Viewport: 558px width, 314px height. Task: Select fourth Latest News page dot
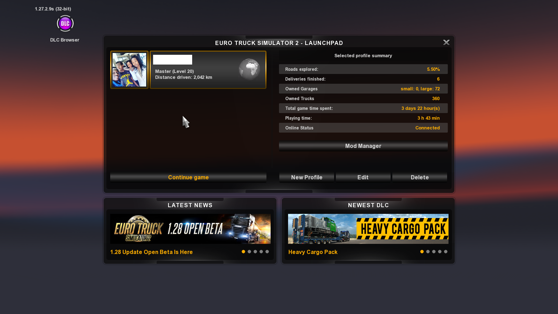tap(261, 252)
